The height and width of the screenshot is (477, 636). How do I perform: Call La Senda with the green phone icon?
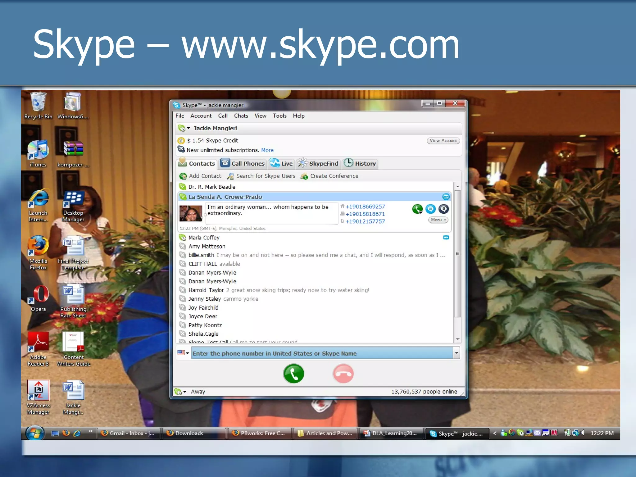417,209
